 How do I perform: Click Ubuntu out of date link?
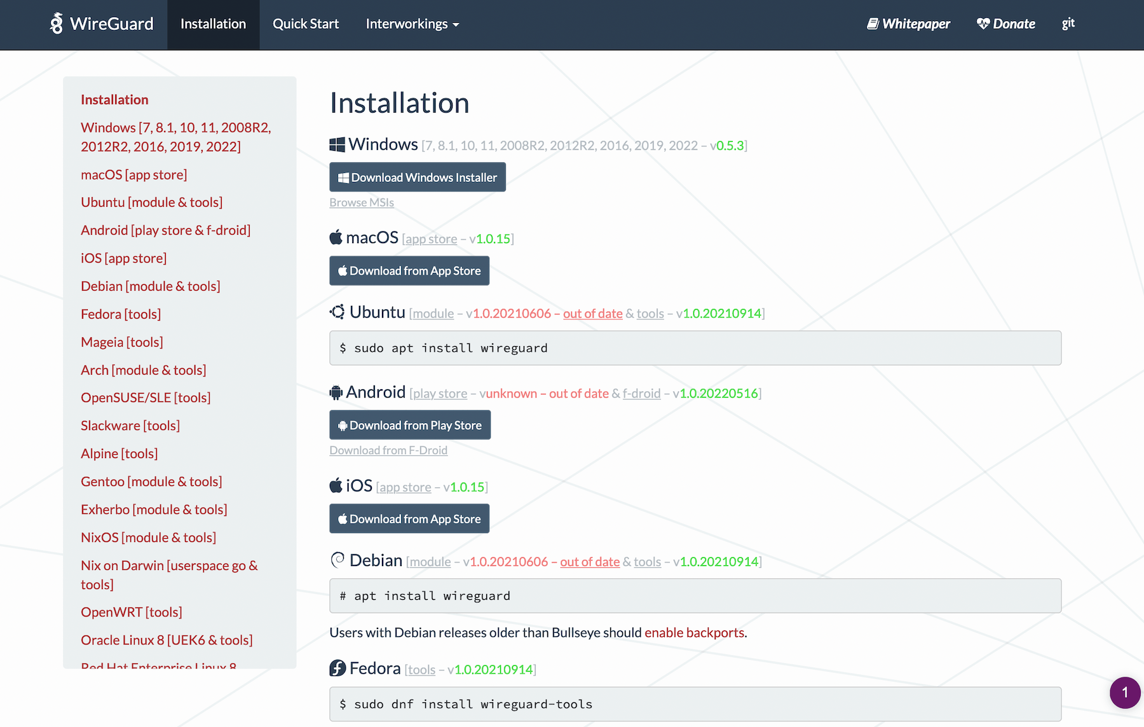[x=593, y=314]
